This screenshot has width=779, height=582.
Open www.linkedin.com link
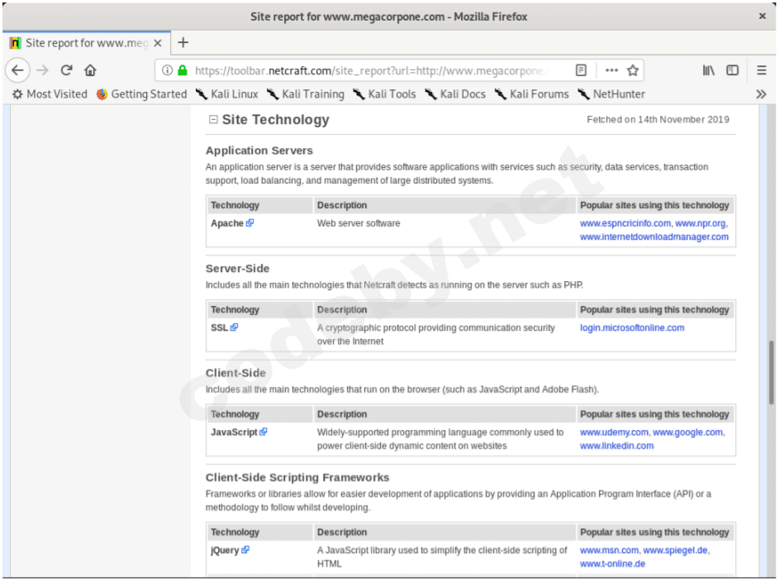pos(616,446)
